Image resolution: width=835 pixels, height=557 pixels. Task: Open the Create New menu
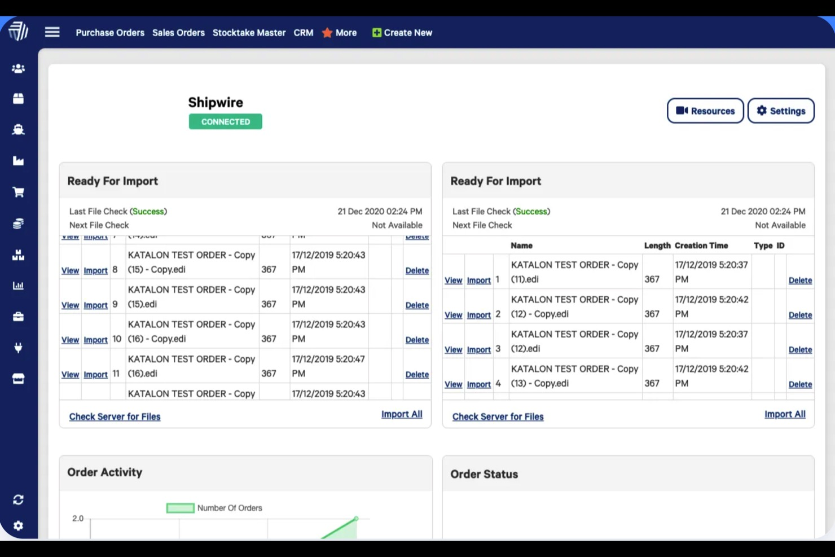(x=402, y=33)
